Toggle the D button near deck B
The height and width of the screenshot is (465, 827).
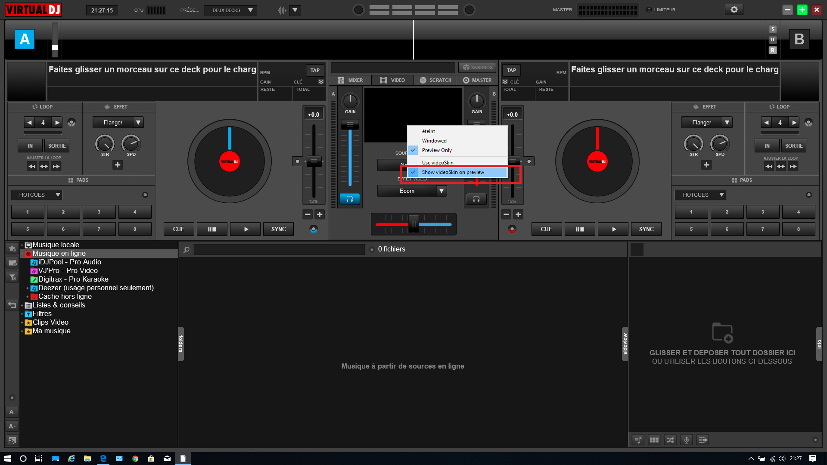(773, 40)
